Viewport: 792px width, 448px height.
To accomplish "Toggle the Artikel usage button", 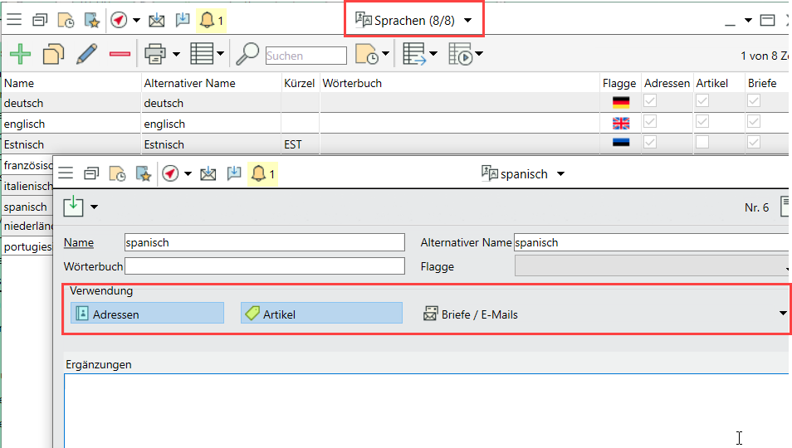I will [x=321, y=314].
